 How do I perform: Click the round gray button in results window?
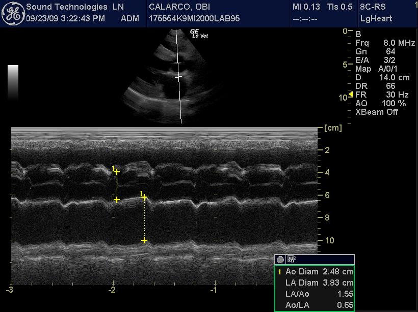(x=280, y=260)
